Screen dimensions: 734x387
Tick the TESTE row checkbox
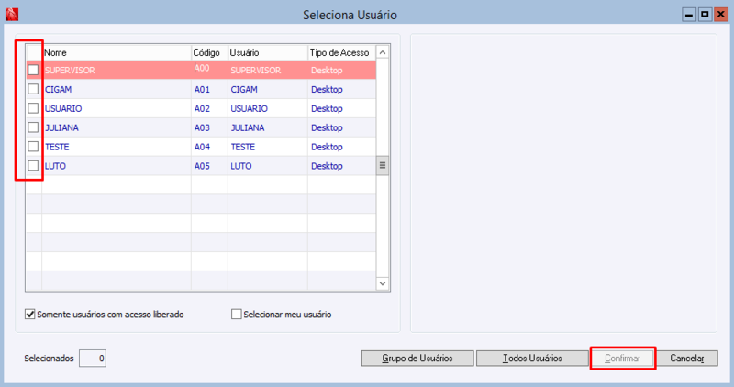pos(33,147)
